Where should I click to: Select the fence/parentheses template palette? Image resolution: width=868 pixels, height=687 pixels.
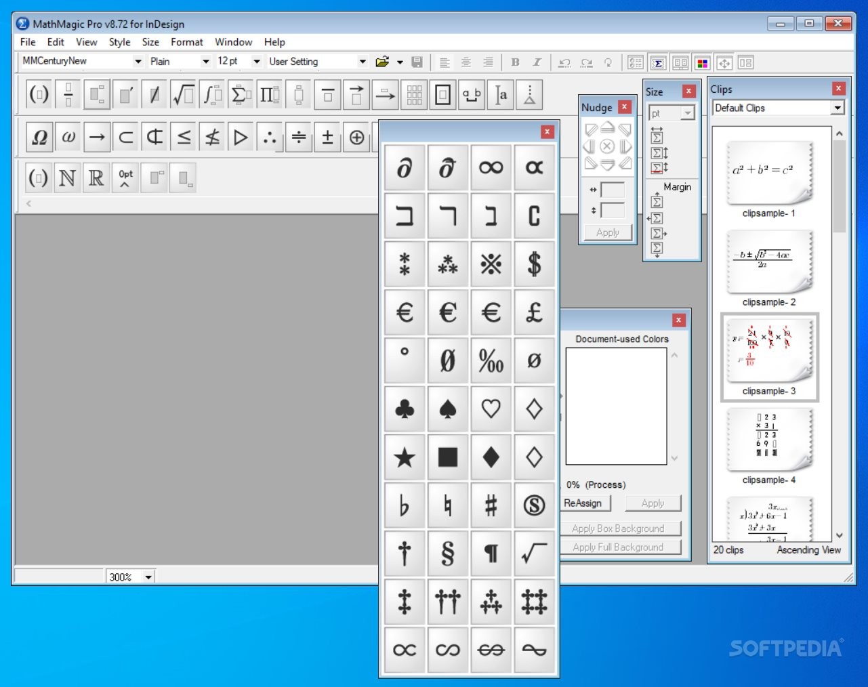coord(39,95)
